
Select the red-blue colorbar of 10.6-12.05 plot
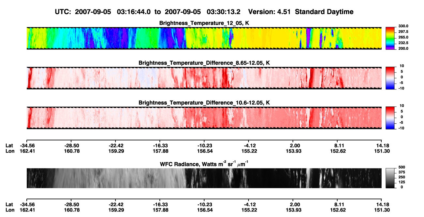pyautogui.click(x=390, y=118)
